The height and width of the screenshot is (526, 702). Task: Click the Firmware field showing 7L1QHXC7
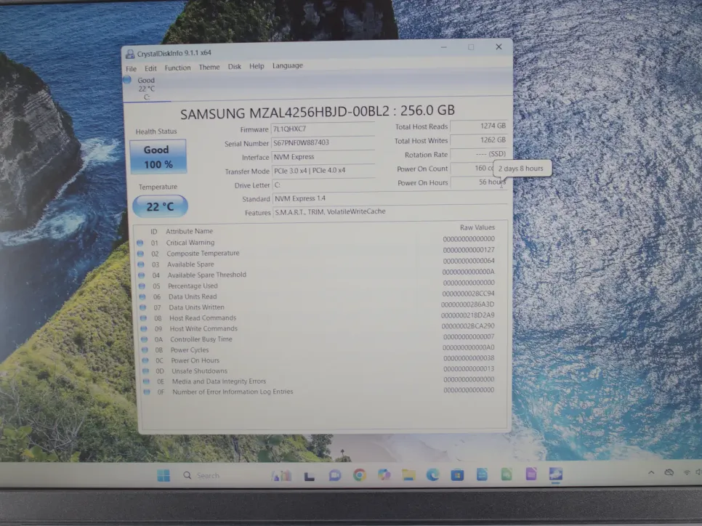click(323, 129)
